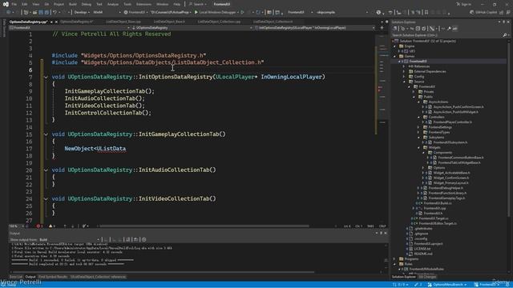The height and width of the screenshot is (288, 513).
Task: Click Solution Explorer search magnifier icon
Action: click(505, 35)
